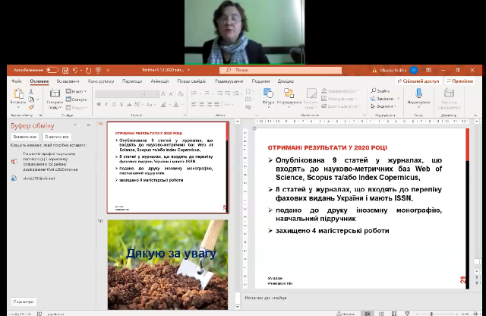Open the Shapes (Фігури) gallery icon

point(268,94)
